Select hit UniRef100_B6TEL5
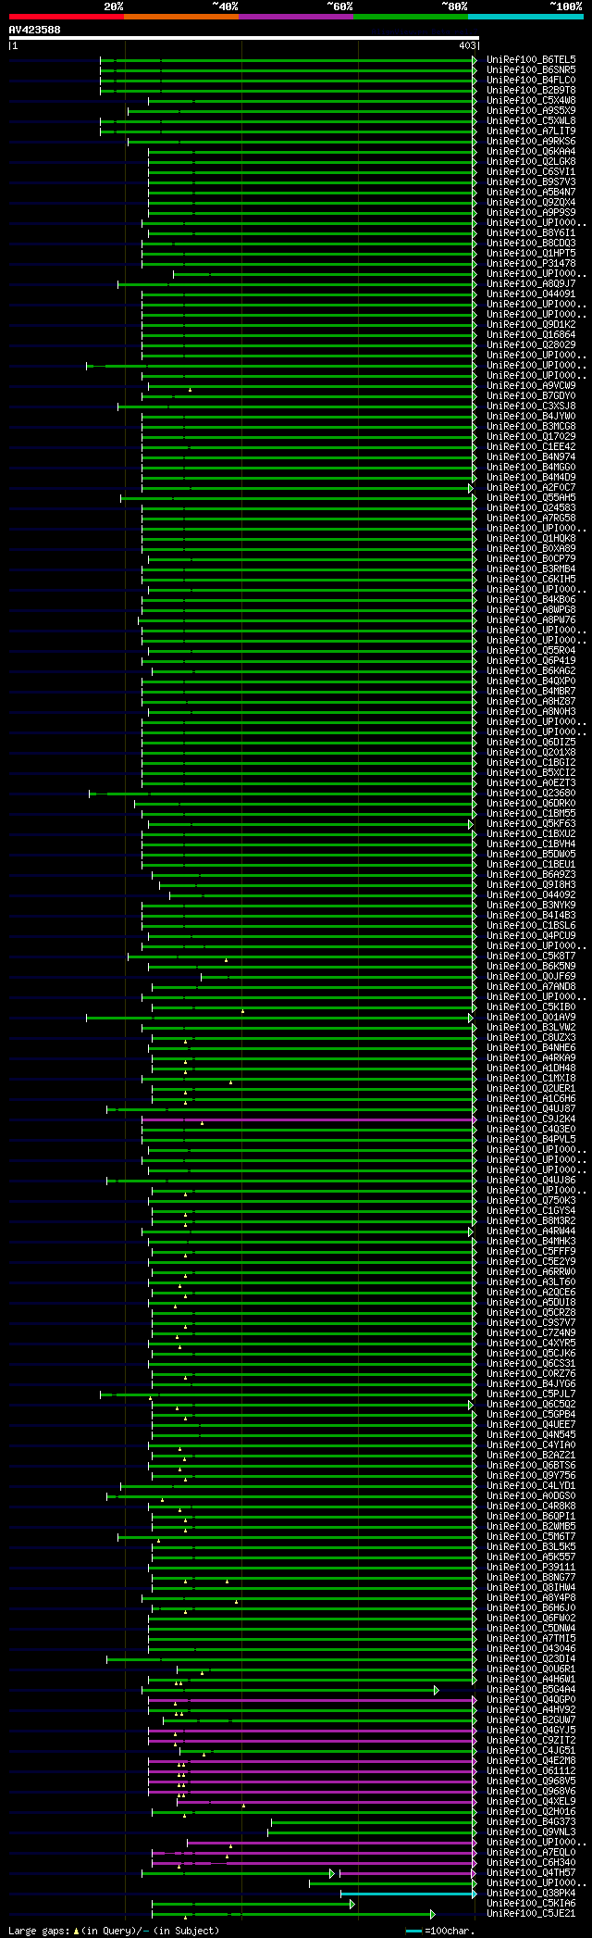This screenshot has height=1938, width=592. pos(531,59)
